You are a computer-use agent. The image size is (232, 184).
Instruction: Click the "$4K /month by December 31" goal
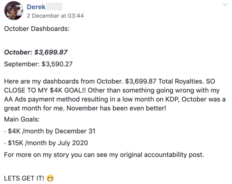(52, 131)
